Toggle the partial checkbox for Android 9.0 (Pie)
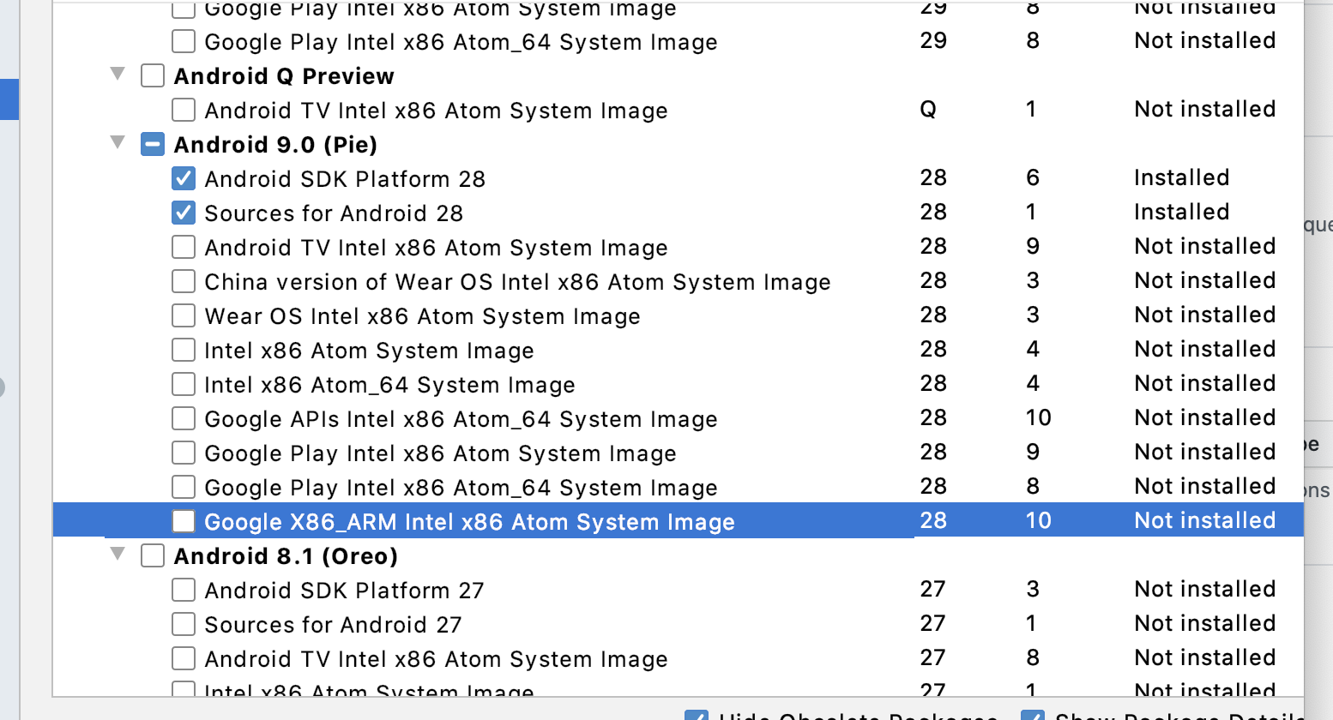Viewport: 1333px width, 720px height. [152, 144]
